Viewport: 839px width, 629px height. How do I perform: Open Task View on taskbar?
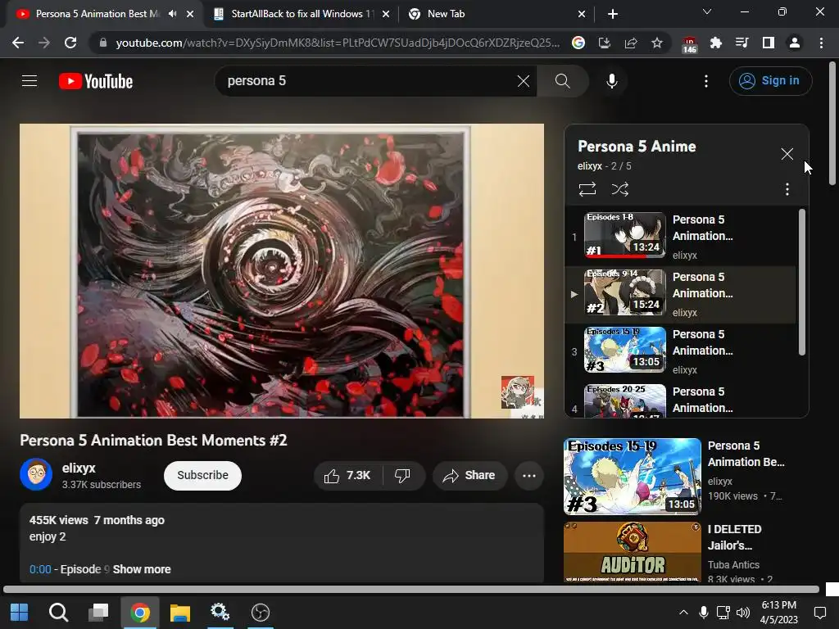click(x=98, y=613)
